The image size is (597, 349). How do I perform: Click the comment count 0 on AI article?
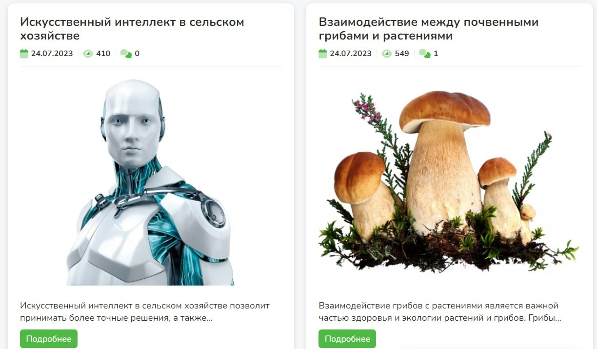click(137, 54)
